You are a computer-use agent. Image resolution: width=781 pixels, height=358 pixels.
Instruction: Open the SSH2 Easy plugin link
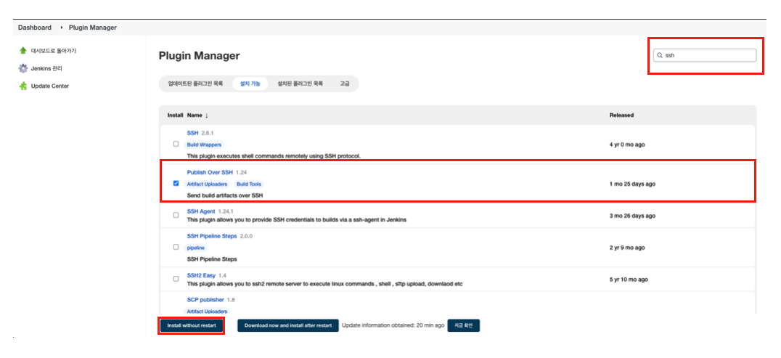[201, 275]
